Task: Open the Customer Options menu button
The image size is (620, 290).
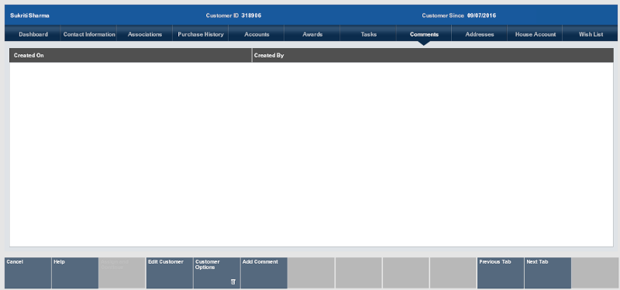Action: point(217,273)
